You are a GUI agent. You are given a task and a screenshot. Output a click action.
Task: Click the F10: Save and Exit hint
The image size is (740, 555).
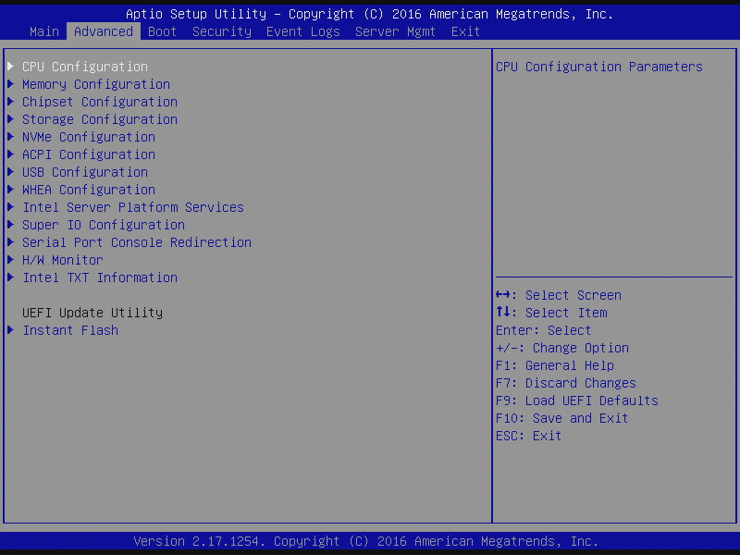point(561,418)
